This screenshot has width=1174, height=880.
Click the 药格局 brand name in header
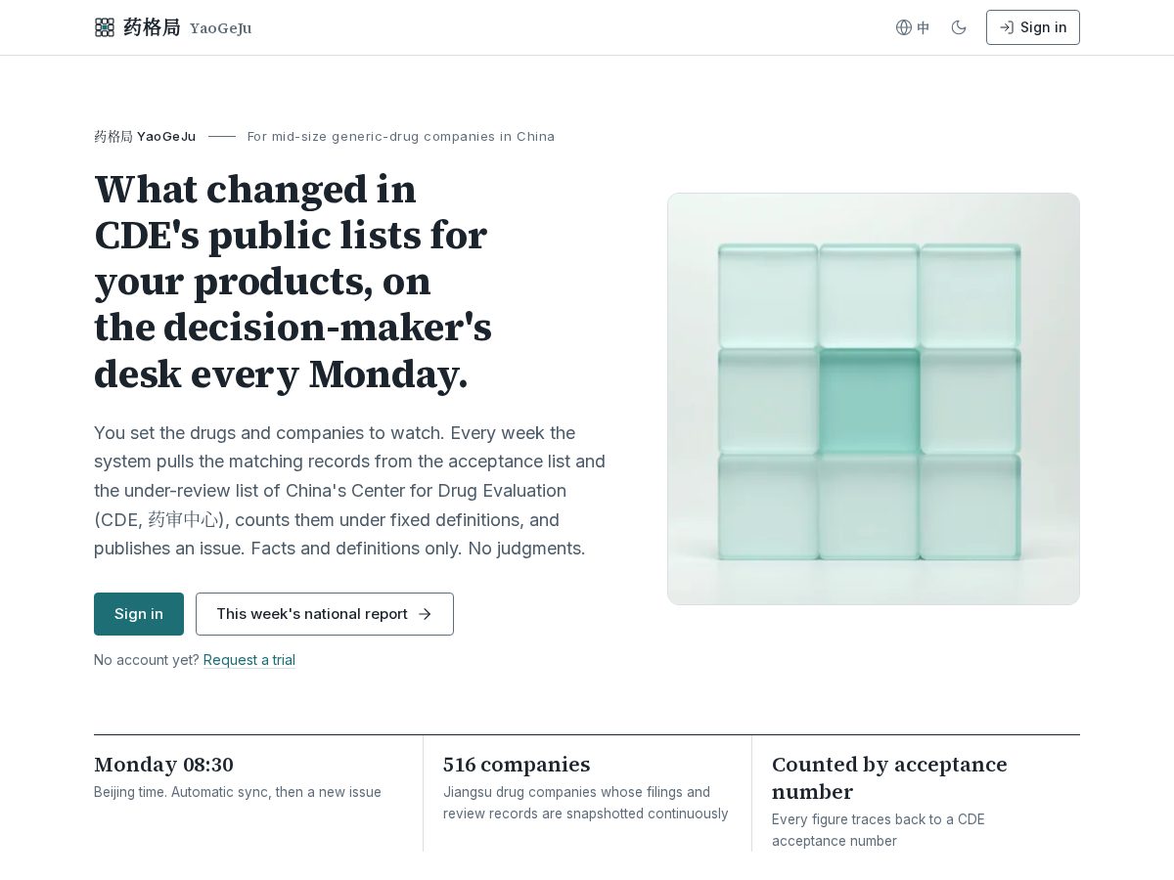pyautogui.click(x=152, y=27)
